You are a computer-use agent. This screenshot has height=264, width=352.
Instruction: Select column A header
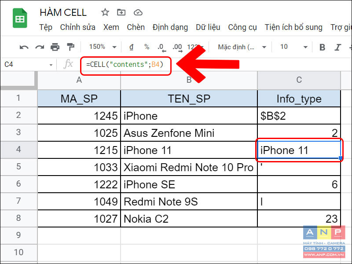(79, 80)
